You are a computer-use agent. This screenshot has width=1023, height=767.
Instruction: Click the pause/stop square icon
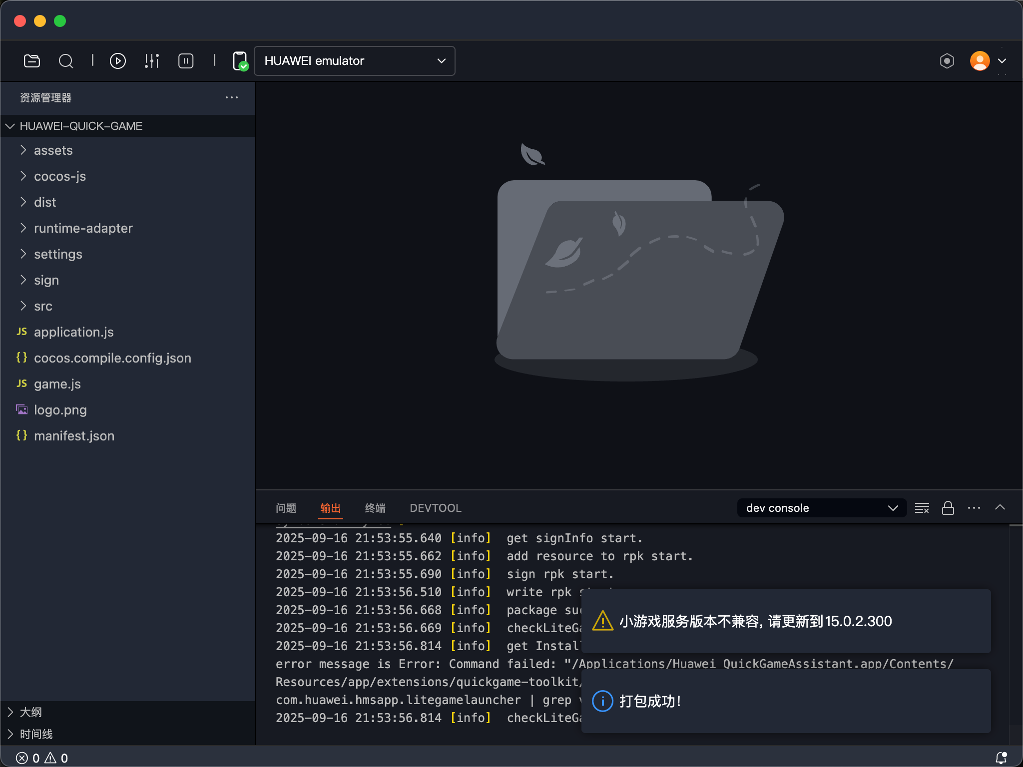(186, 61)
